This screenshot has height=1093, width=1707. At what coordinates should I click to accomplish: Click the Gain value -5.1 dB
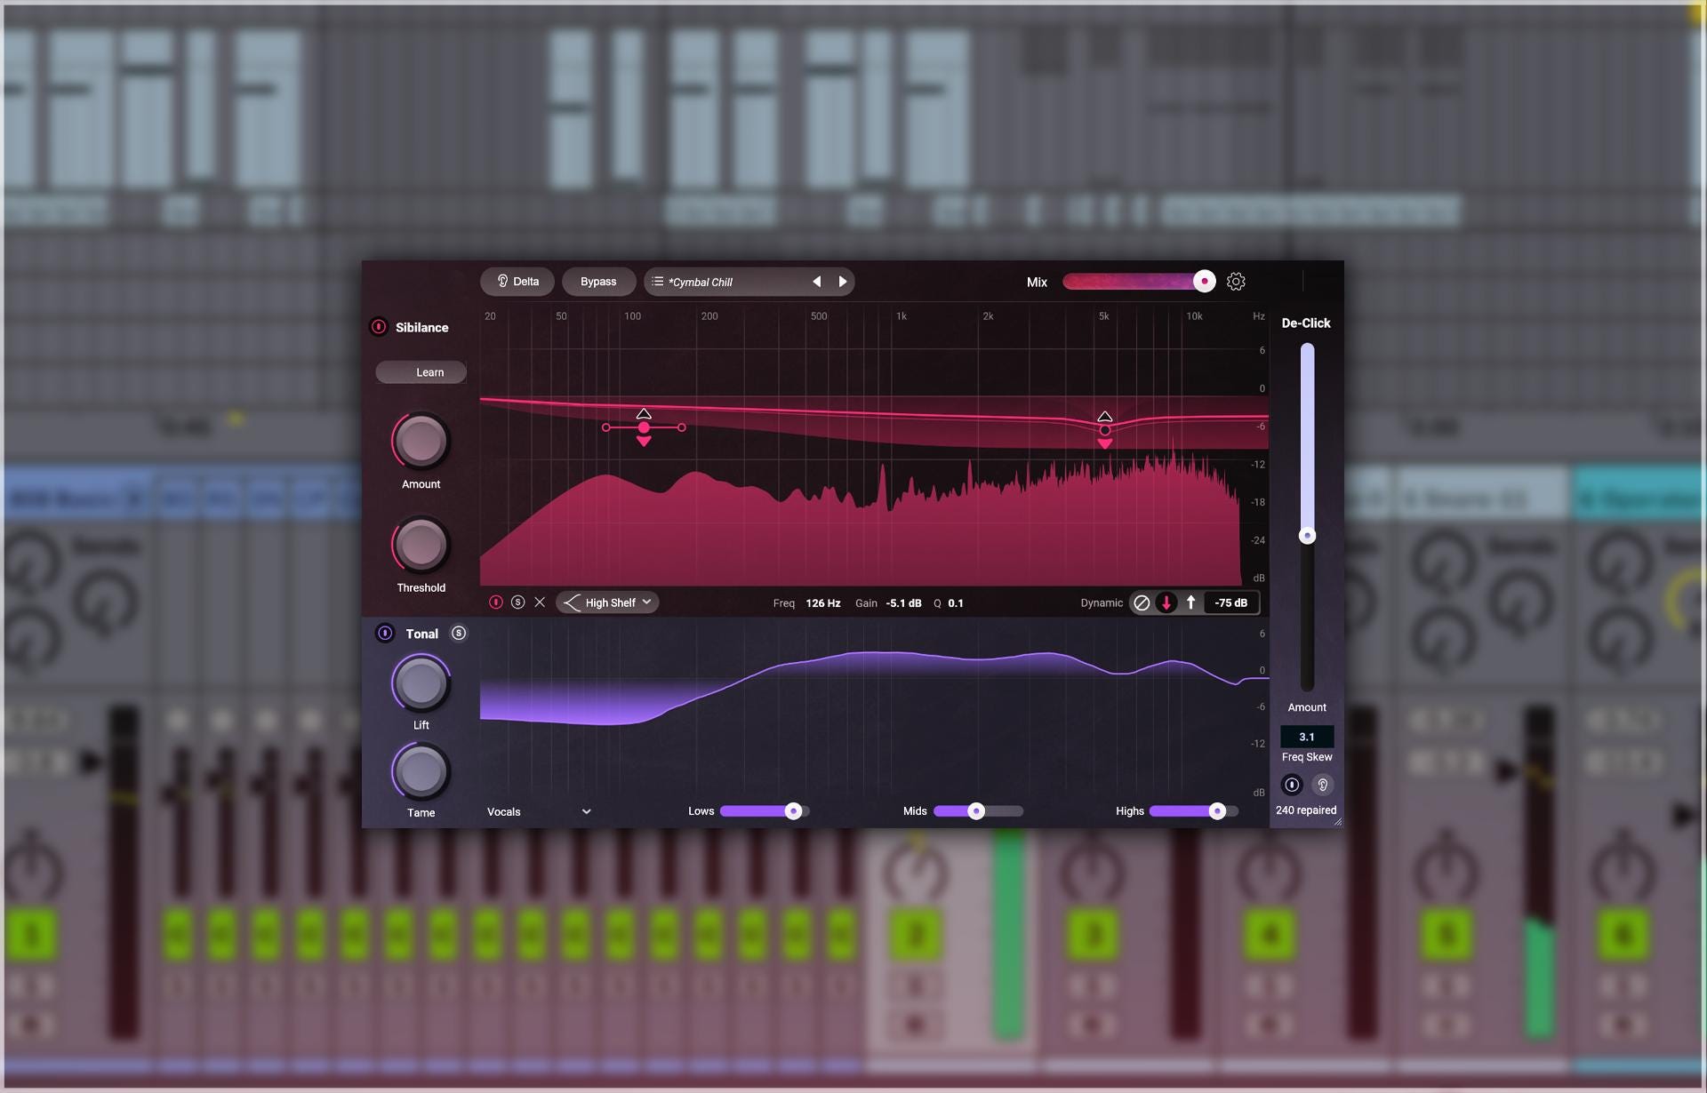click(x=903, y=603)
